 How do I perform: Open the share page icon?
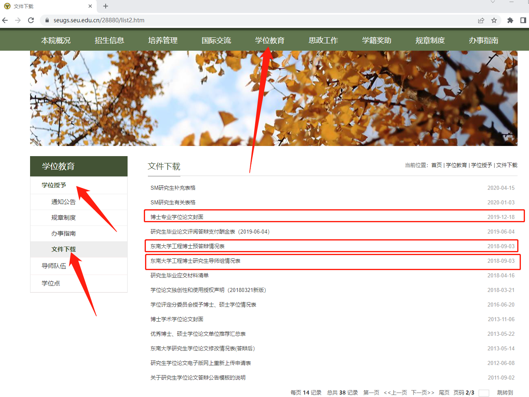481,20
